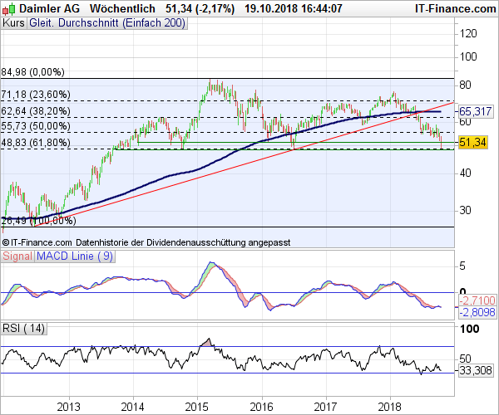Click the 2016 label on time axis

[x=262, y=407]
